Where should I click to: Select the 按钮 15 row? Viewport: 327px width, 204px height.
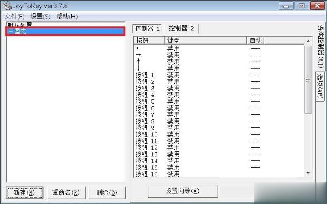pos(218,168)
